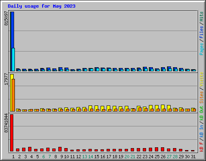Click the cyan Pages bar for day 15
This screenshot has height=161, width=206.
[x=98, y=70]
